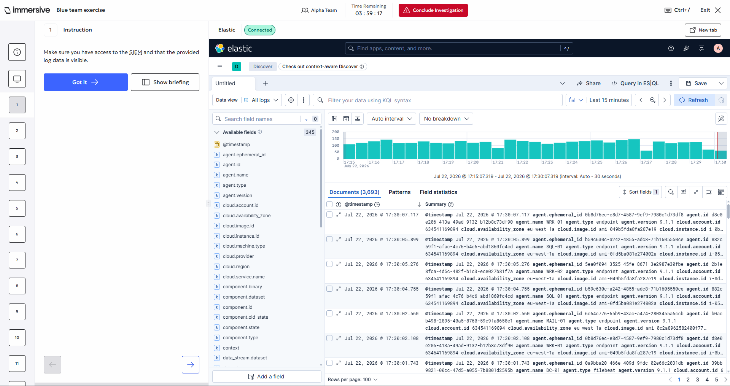This screenshot has height=386, width=730.
Task: Tick the checkbox for the 17:30:05.899 document
Action: (x=329, y=240)
